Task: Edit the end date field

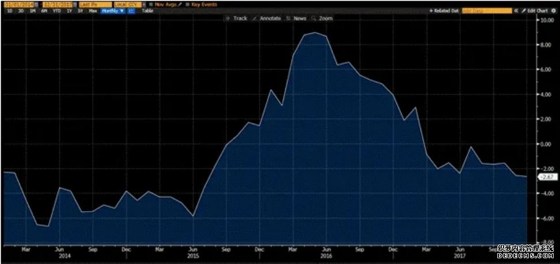Action: click(57, 5)
